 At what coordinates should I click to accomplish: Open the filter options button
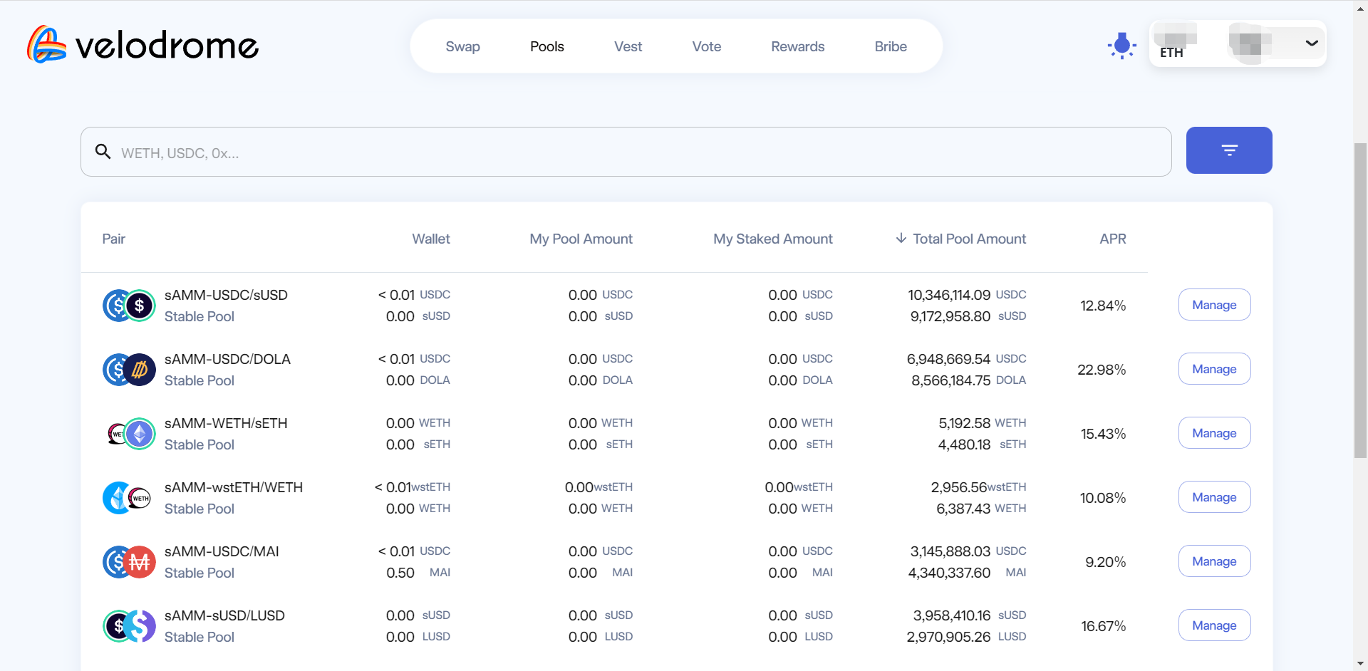1229,150
